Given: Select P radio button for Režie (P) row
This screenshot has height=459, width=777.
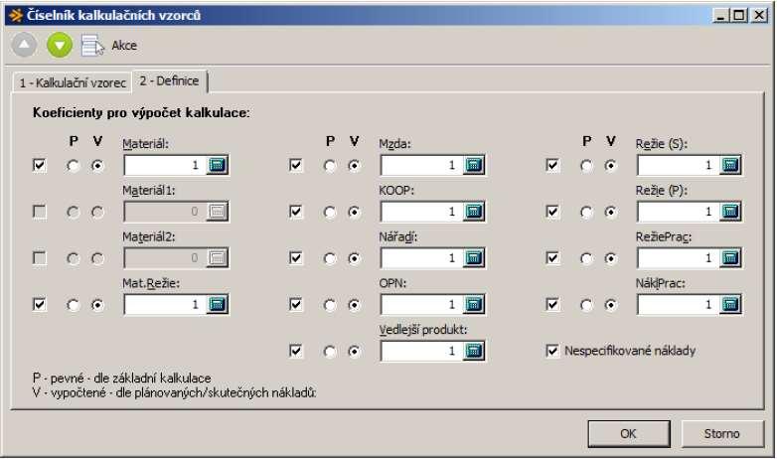Looking at the screenshot, I should pyautogui.click(x=586, y=213).
